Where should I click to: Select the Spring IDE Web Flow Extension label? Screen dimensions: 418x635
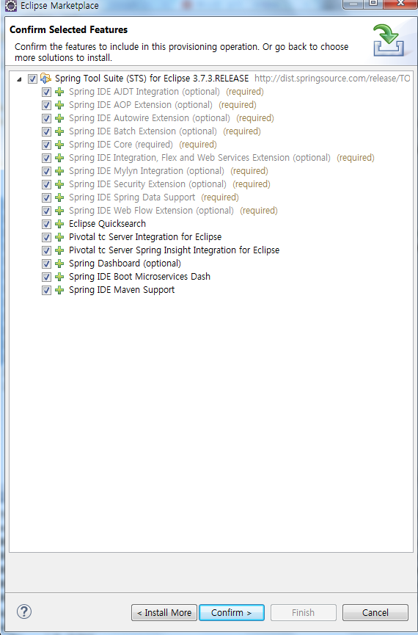151,211
